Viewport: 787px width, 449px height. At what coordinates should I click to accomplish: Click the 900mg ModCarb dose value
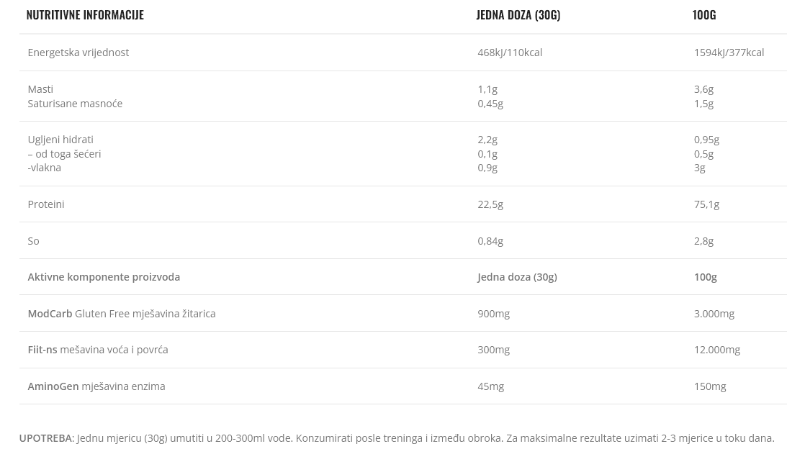[x=493, y=313]
